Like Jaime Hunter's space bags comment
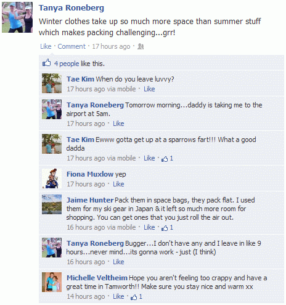 tap(149, 227)
